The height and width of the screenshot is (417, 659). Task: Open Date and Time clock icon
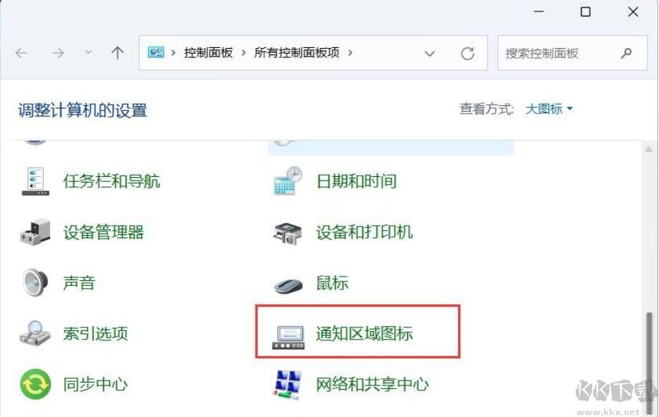coord(286,181)
